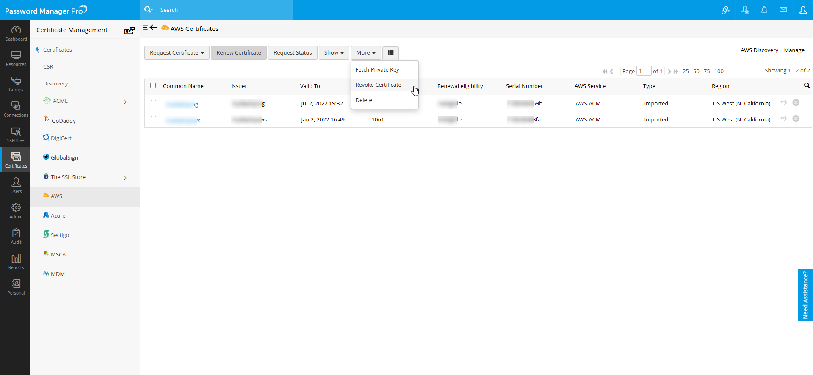Check the Jan 2, 2022 certificate row

point(154,119)
